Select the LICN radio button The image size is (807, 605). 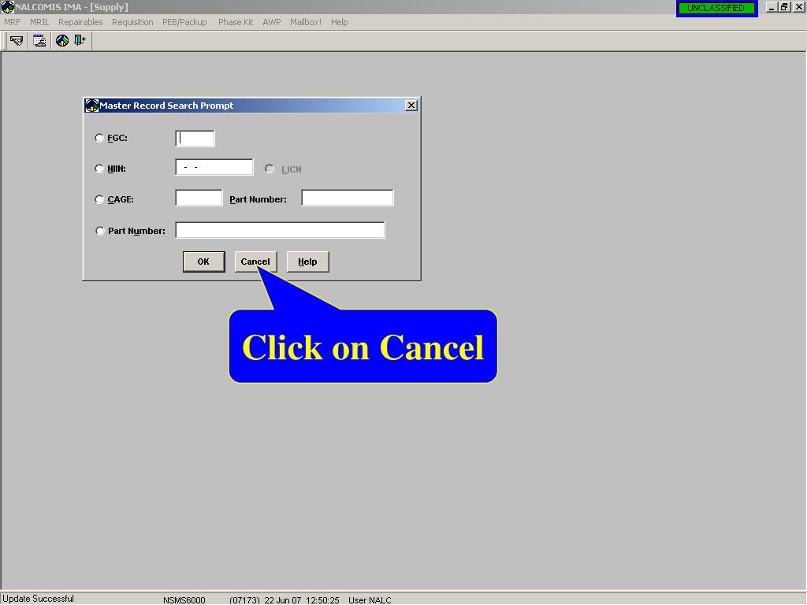click(x=270, y=169)
